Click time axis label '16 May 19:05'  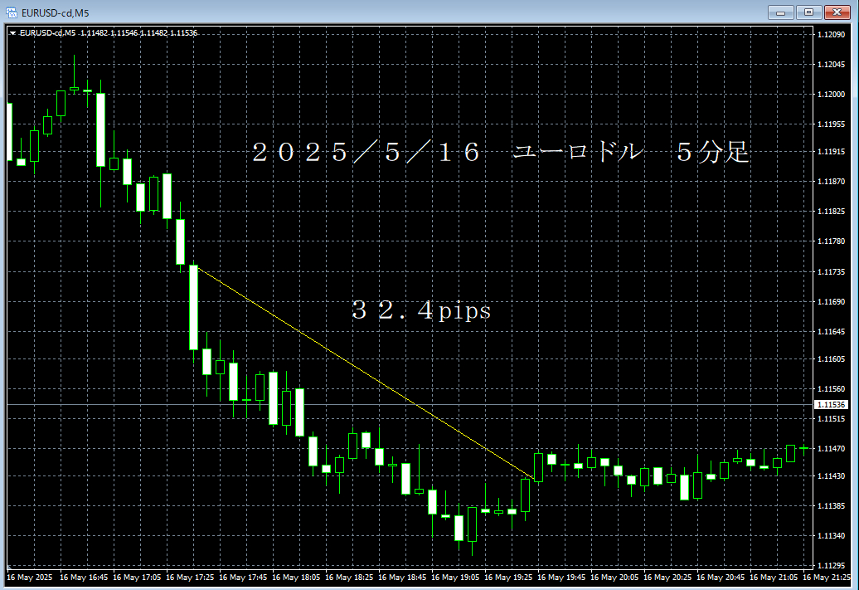[456, 578]
